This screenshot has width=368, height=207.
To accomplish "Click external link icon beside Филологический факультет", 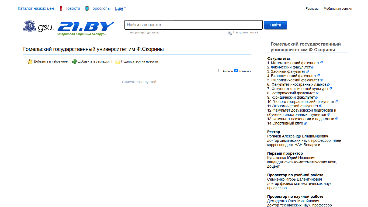I will 321,80.
